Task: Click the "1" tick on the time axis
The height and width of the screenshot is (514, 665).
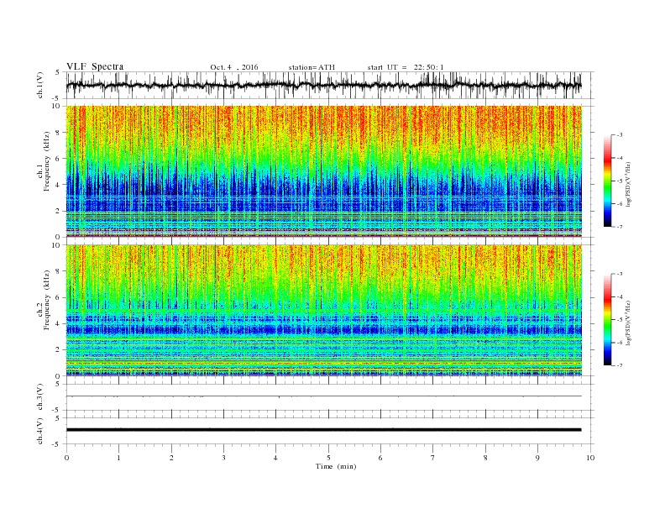Action: click(118, 458)
